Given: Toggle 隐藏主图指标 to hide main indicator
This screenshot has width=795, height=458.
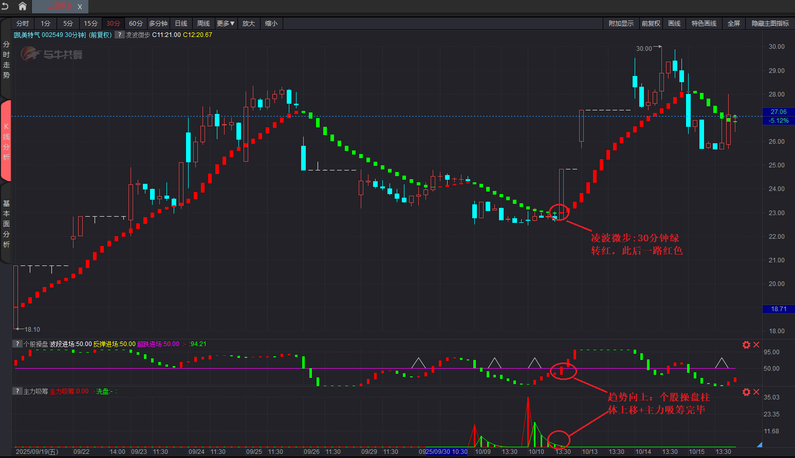Looking at the screenshot, I should pos(770,24).
